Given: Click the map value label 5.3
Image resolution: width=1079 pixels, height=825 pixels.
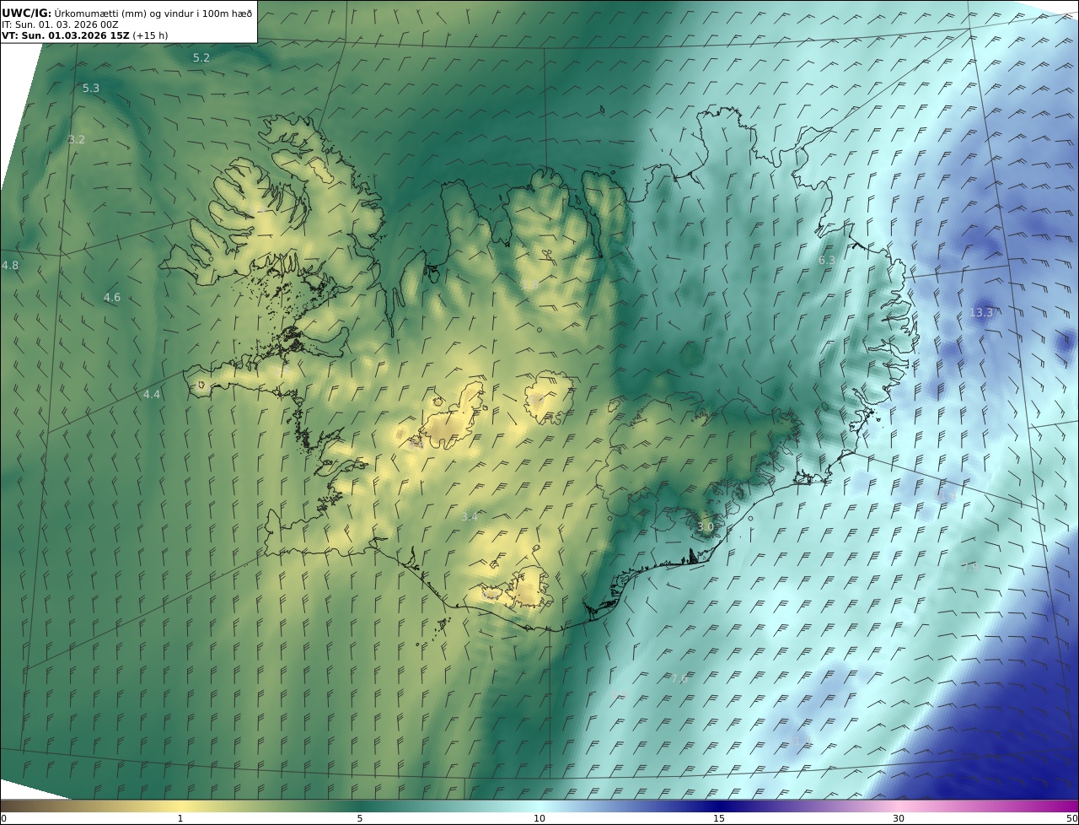Looking at the screenshot, I should click(x=91, y=89).
